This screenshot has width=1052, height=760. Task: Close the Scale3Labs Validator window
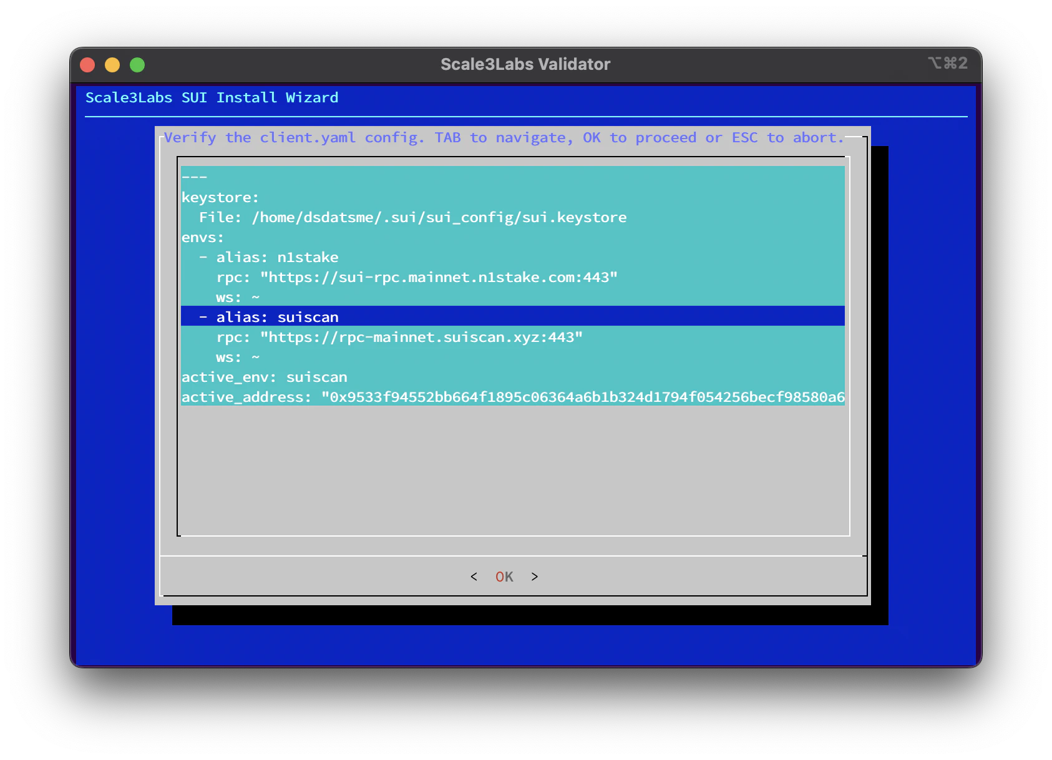coord(87,65)
